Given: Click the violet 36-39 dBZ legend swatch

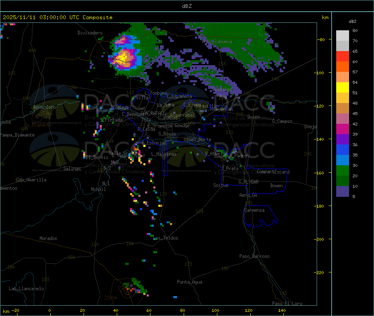Looking at the screenshot, I should [x=342, y=140].
